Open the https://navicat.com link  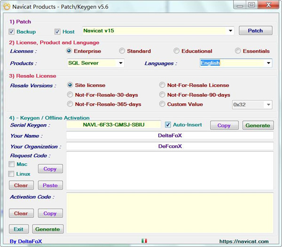pyautogui.click(x=243, y=241)
